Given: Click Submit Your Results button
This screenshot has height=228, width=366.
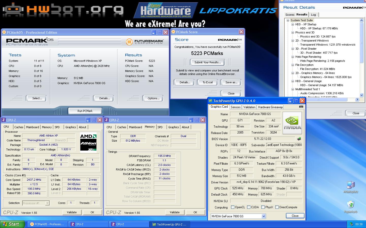Looking at the screenshot, I should click(x=208, y=62).
